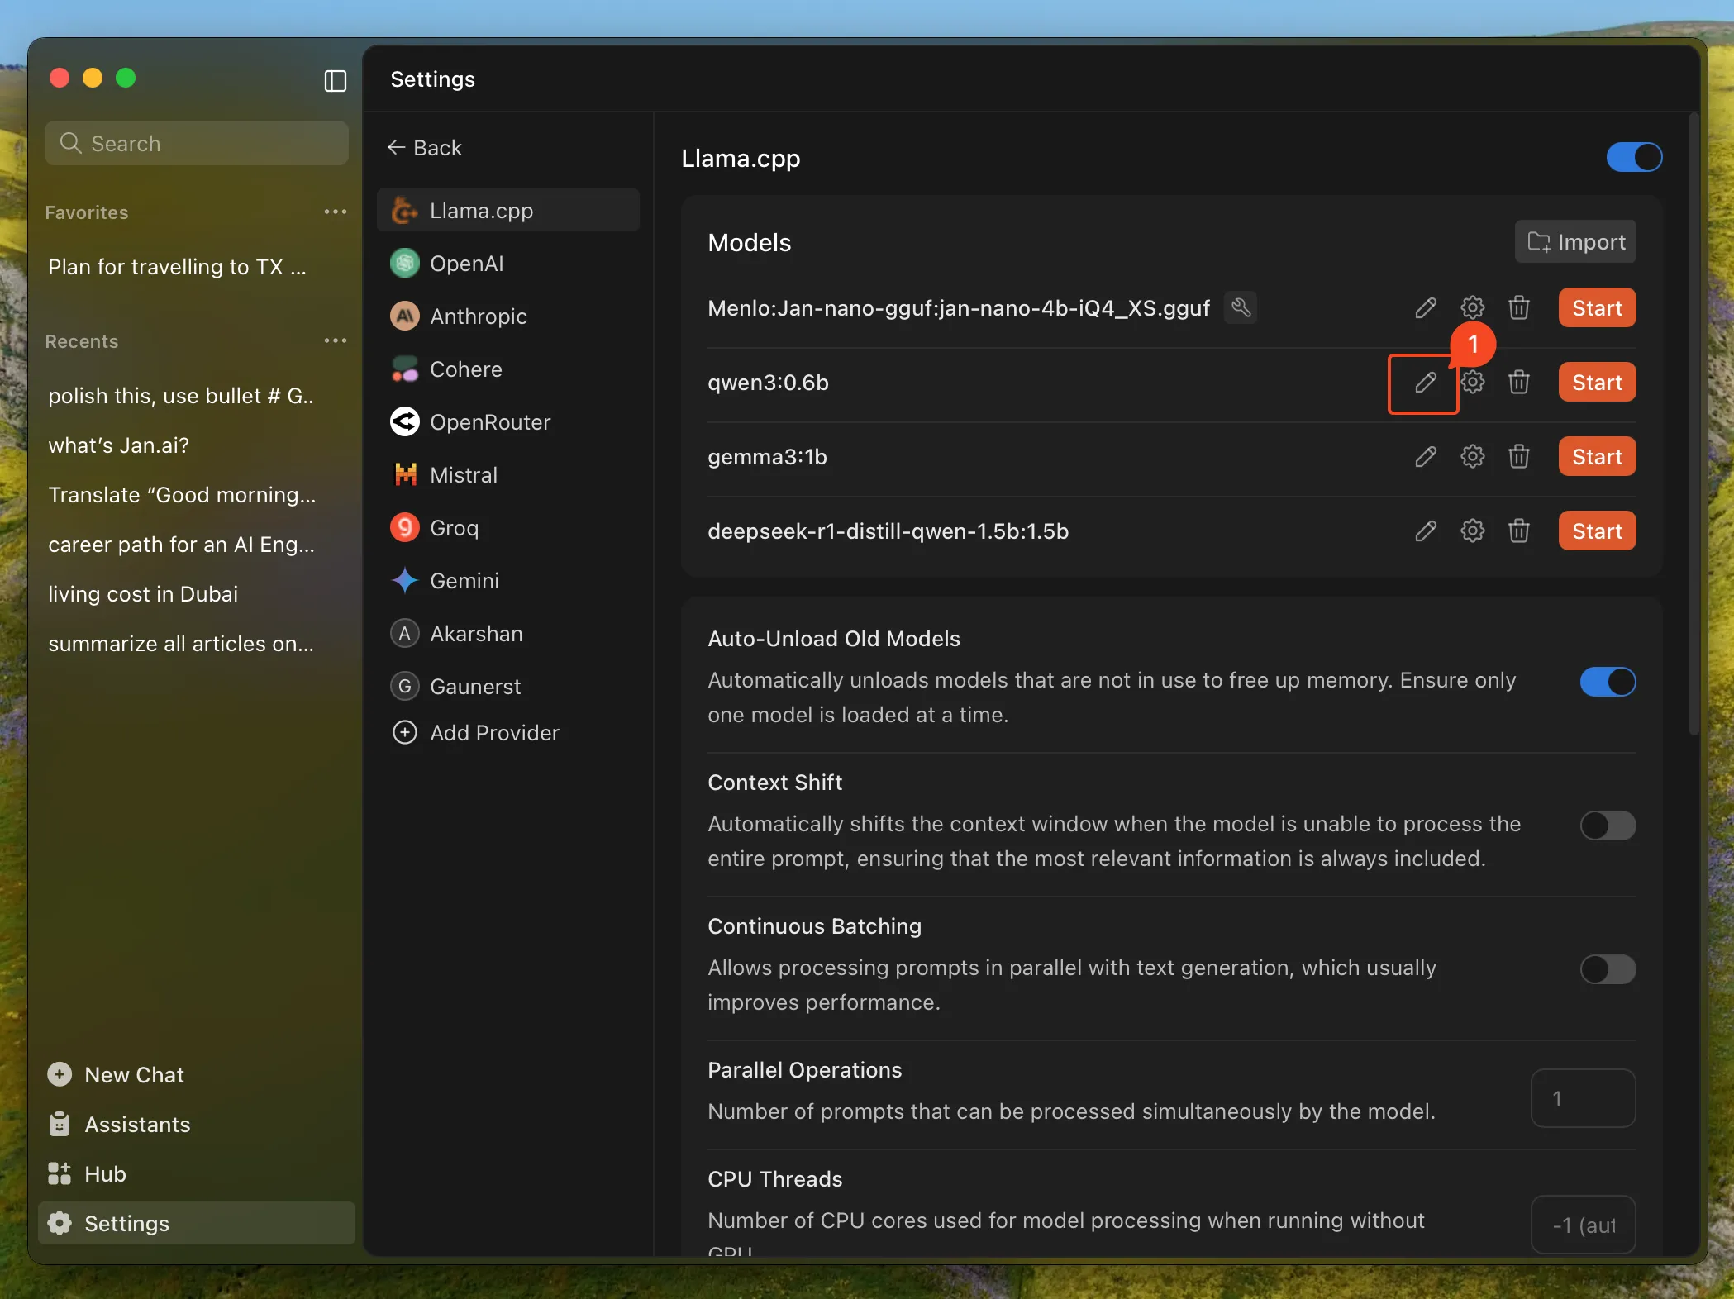The width and height of the screenshot is (1734, 1299).
Task: Toggle the sidebar panel icon
Action: [335, 80]
